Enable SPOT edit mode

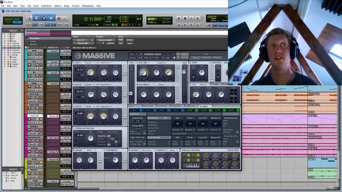pyautogui.click(x=17, y=19)
